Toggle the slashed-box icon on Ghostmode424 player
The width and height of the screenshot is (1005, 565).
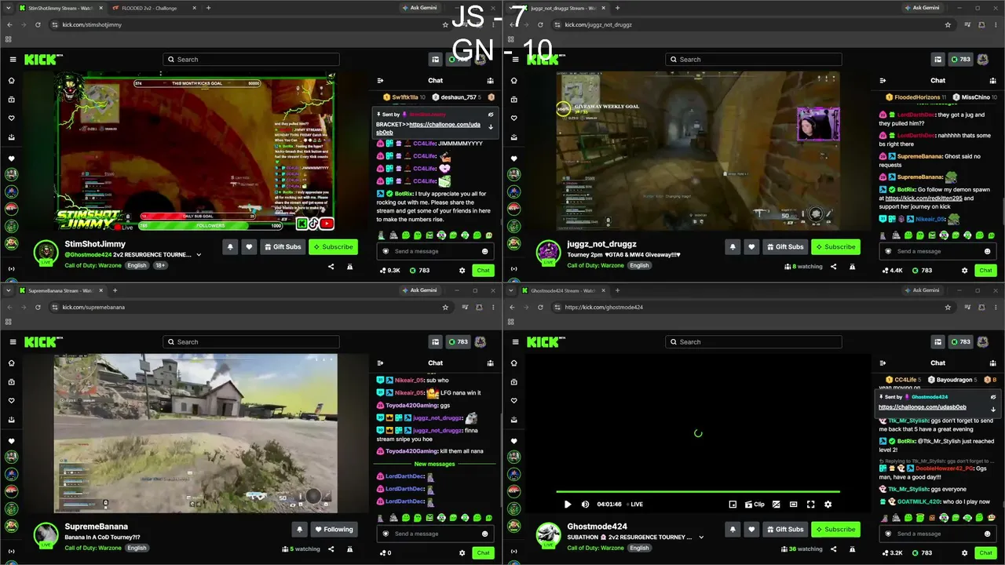777,505
